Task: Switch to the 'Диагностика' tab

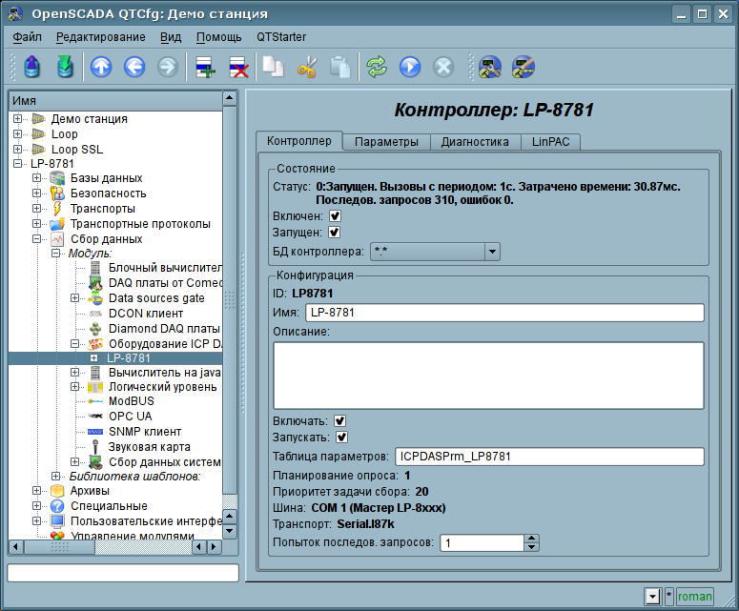Action: point(474,142)
